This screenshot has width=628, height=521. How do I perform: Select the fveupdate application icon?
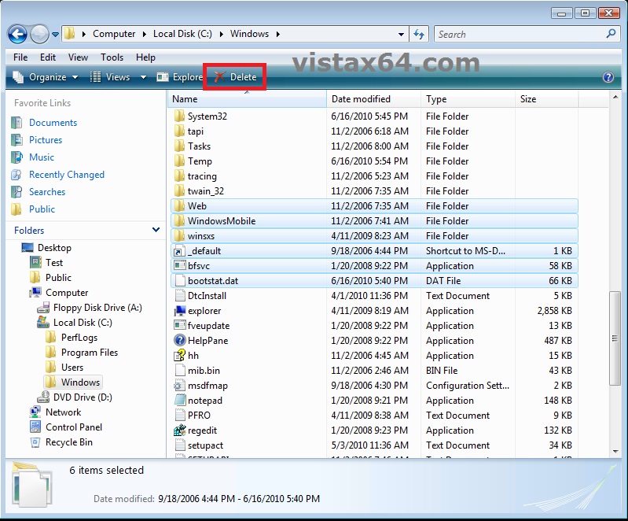(179, 325)
